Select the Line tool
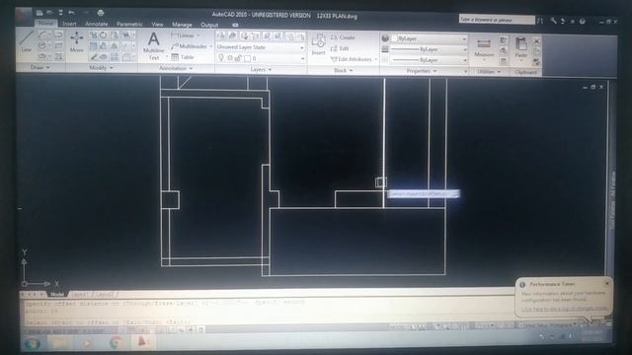This screenshot has width=632, height=355. 27,41
